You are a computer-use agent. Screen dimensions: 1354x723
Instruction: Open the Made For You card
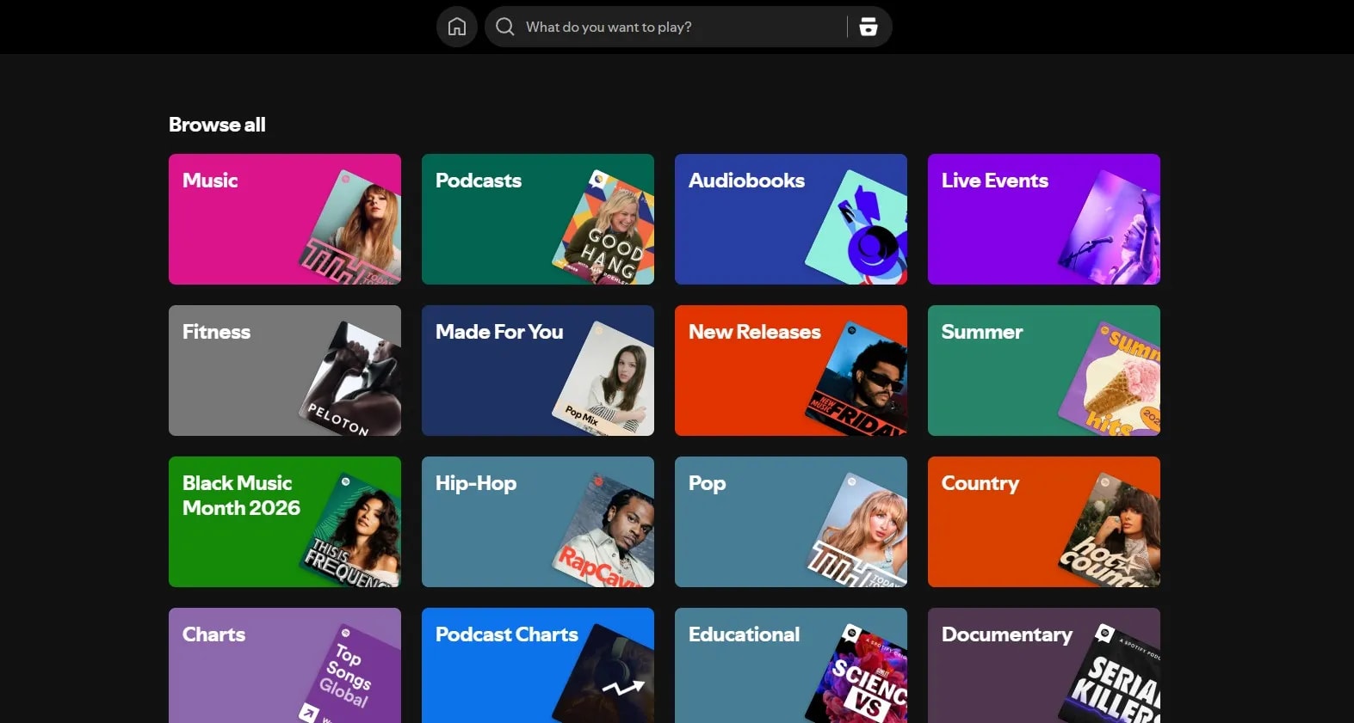pyautogui.click(x=538, y=371)
